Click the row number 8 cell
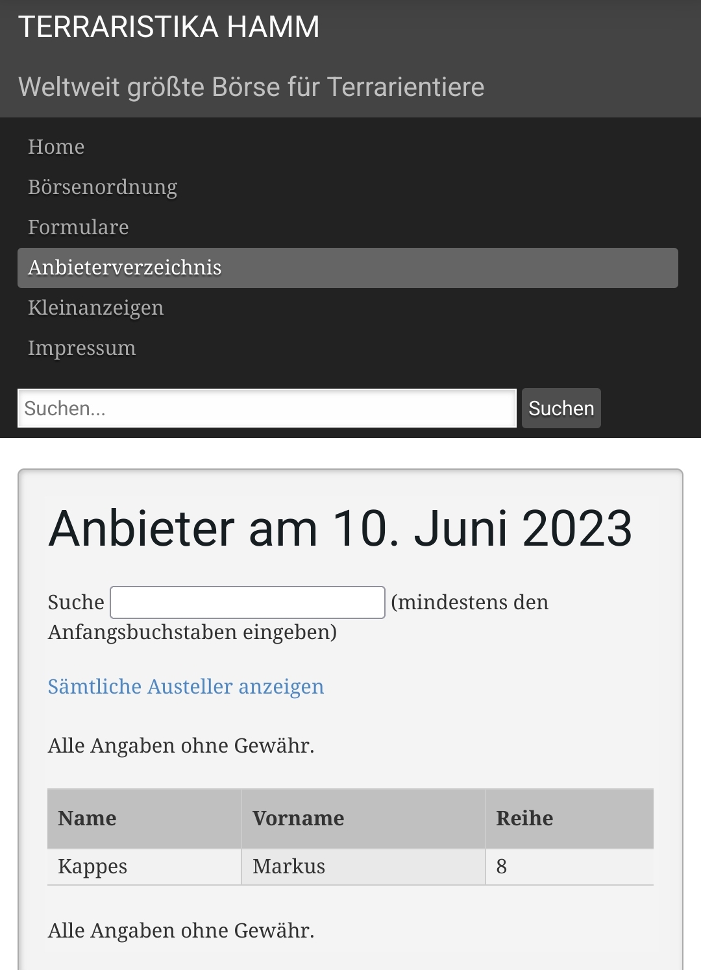The height and width of the screenshot is (970, 701). coord(570,867)
